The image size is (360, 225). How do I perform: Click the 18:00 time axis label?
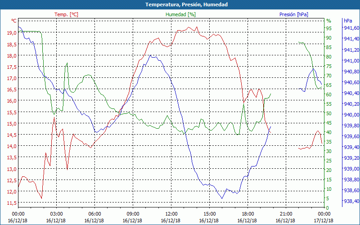(247, 214)
